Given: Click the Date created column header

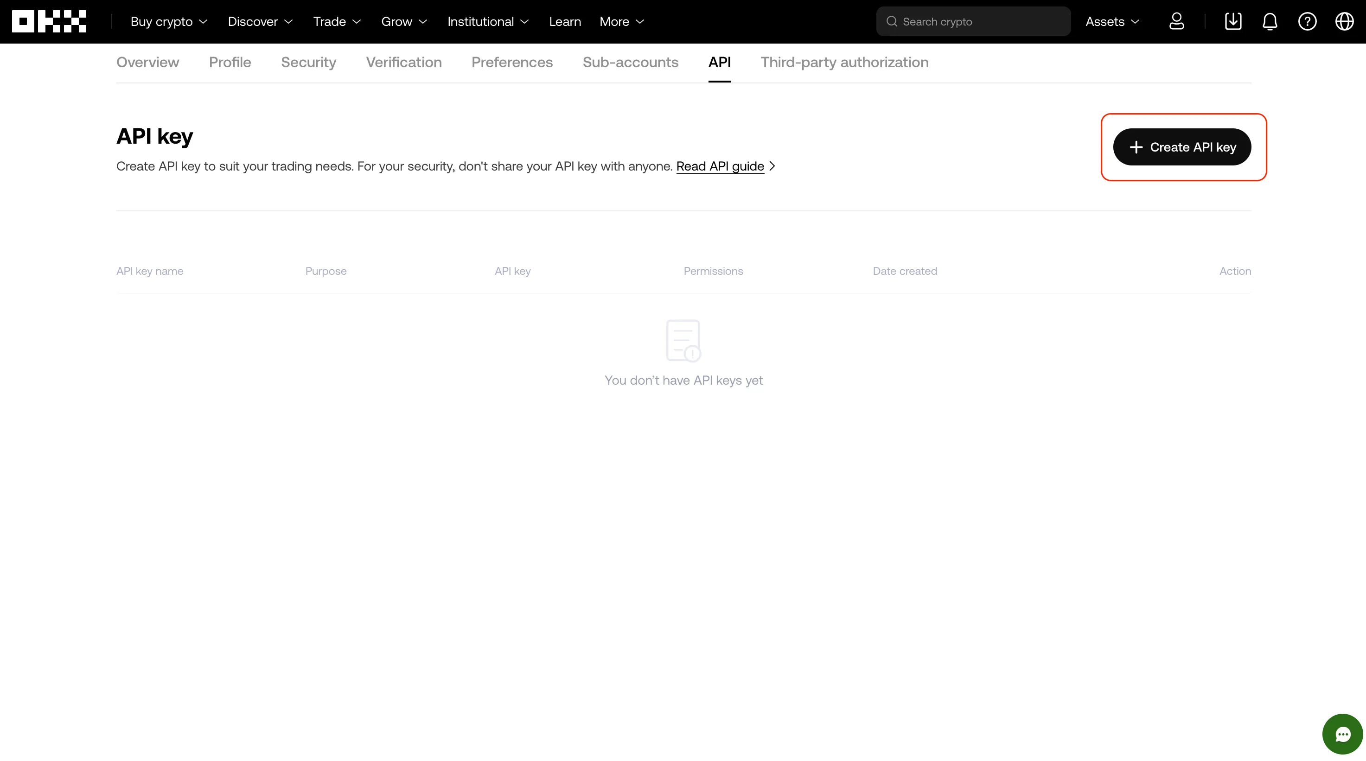Looking at the screenshot, I should point(905,271).
